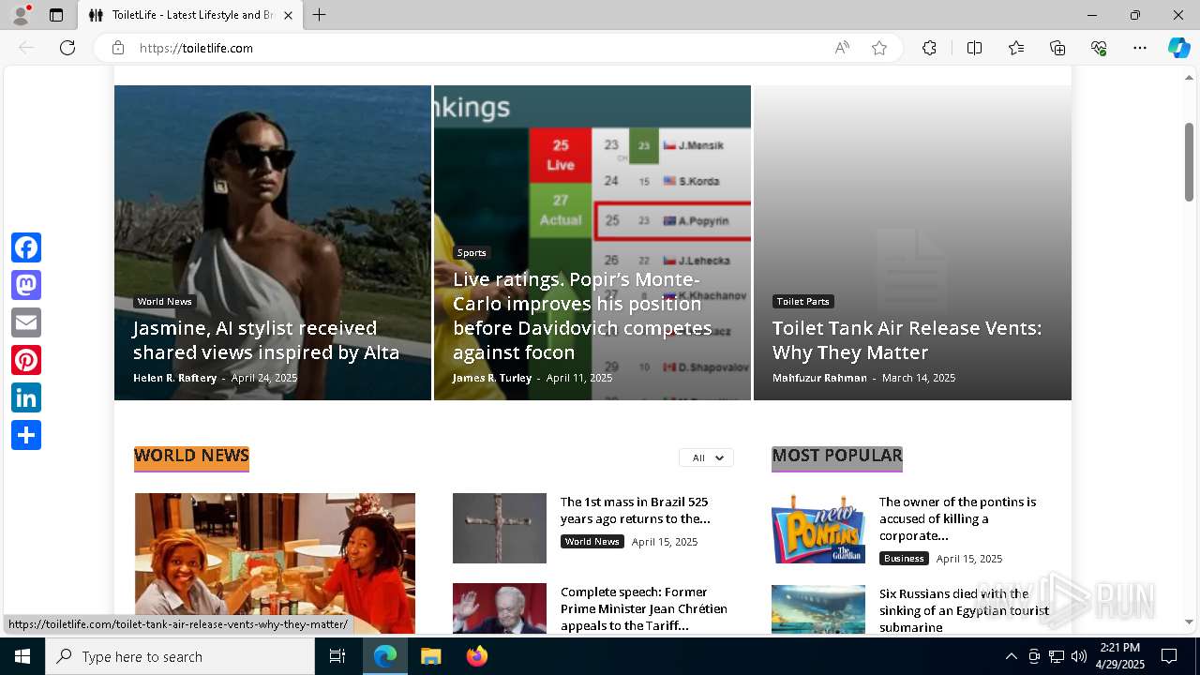Image resolution: width=1200 pixels, height=675 pixels.
Task: Open the blue plus share icon
Action: pyautogui.click(x=26, y=435)
